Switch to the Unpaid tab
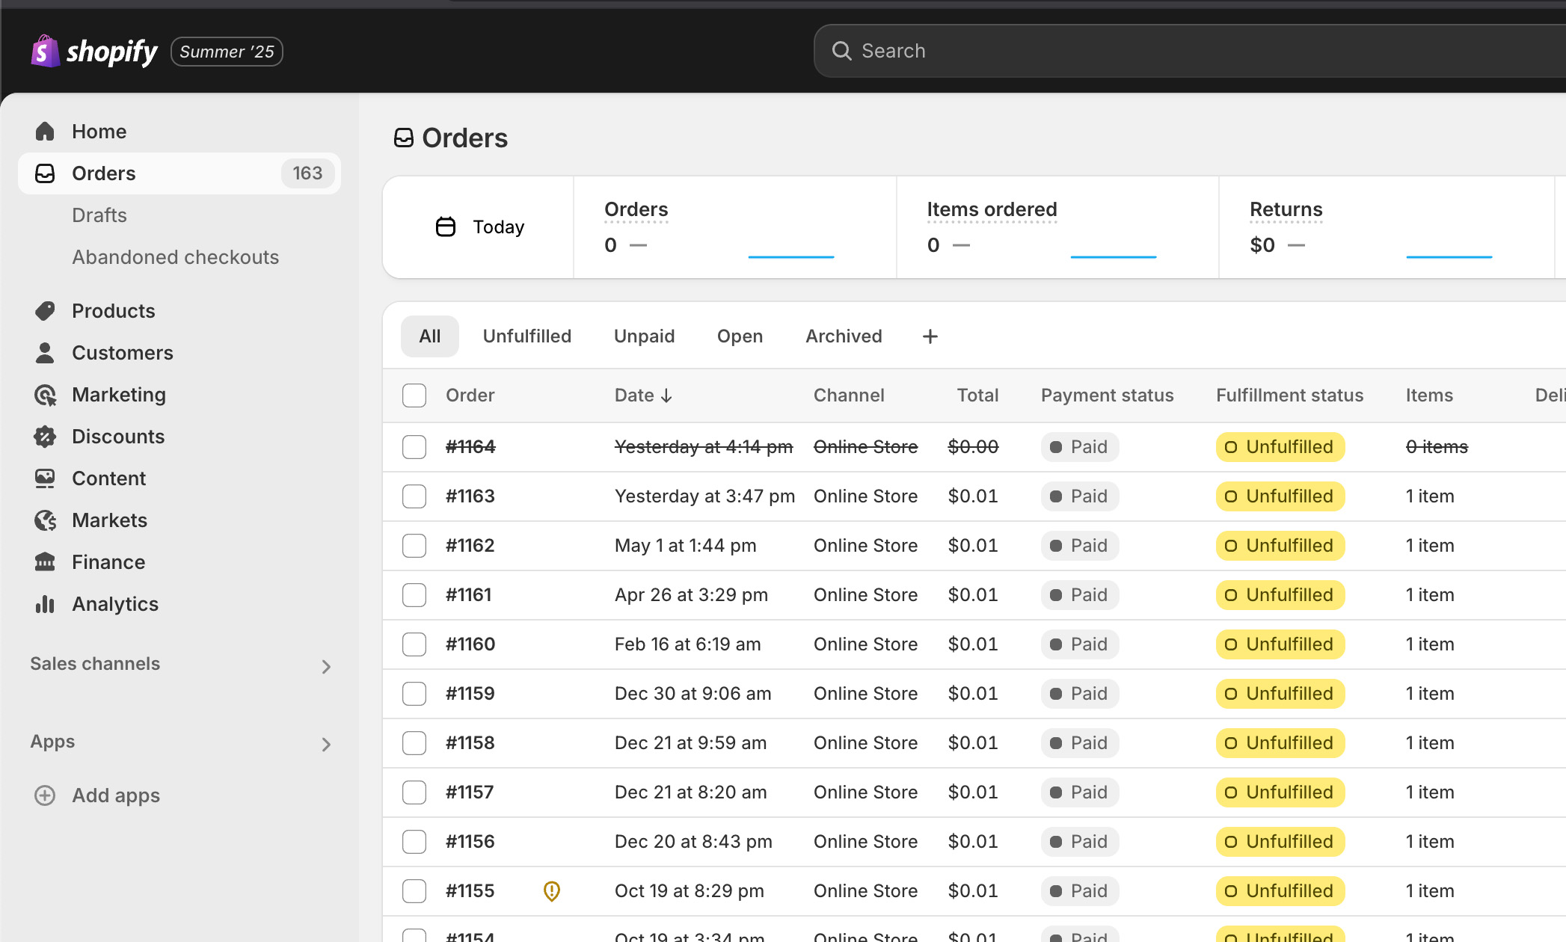1566x942 pixels. point(645,336)
